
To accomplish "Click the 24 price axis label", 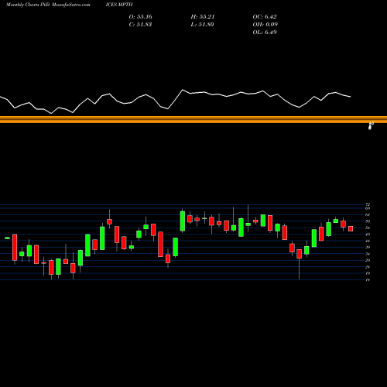I will click(368, 267).
